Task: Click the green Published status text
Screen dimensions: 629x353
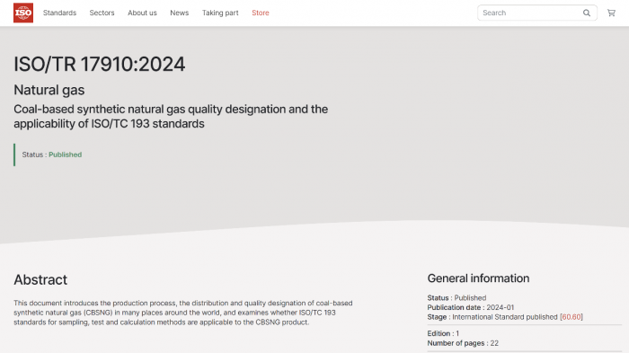Action: pos(65,154)
